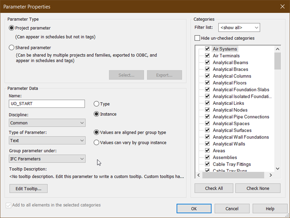The height and width of the screenshot is (218, 290).
Task: Uncheck the Air Terminals category
Action: click(207, 56)
